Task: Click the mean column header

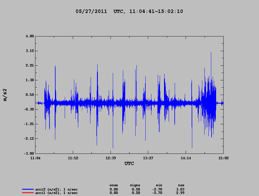Action: 114,185
